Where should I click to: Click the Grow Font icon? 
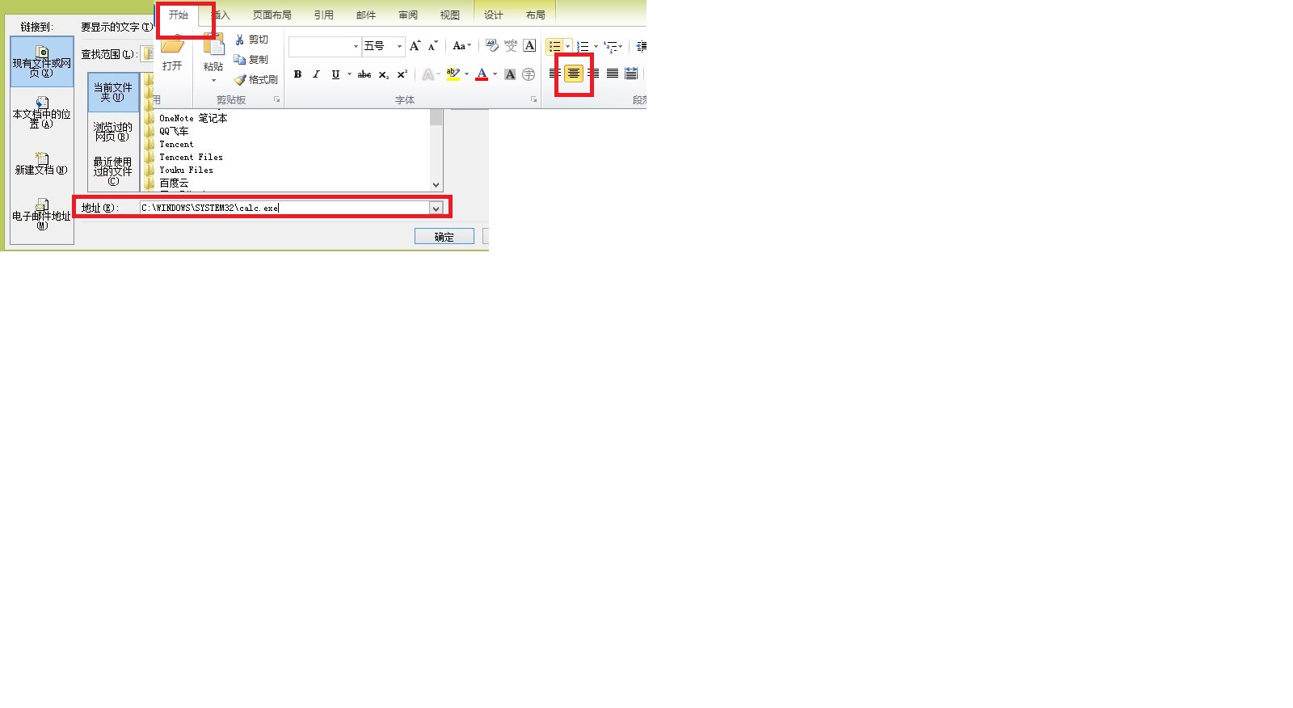pyautogui.click(x=415, y=46)
